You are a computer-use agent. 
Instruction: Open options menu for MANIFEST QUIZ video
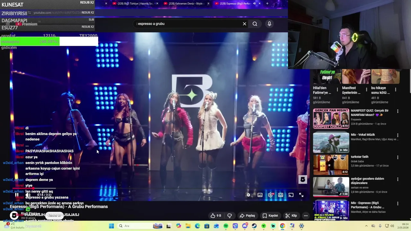[398, 111]
